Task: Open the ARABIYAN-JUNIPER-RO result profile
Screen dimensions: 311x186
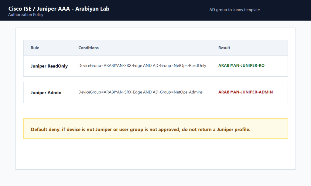Action: click(x=241, y=65)
